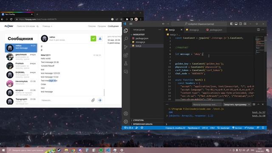Select the FunPay chat browser tab
The width and height of the screenshot is (272, 153).
17,14
